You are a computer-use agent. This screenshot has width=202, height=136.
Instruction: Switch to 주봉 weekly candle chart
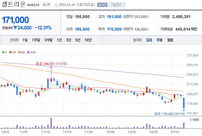[x=159, y=40]
